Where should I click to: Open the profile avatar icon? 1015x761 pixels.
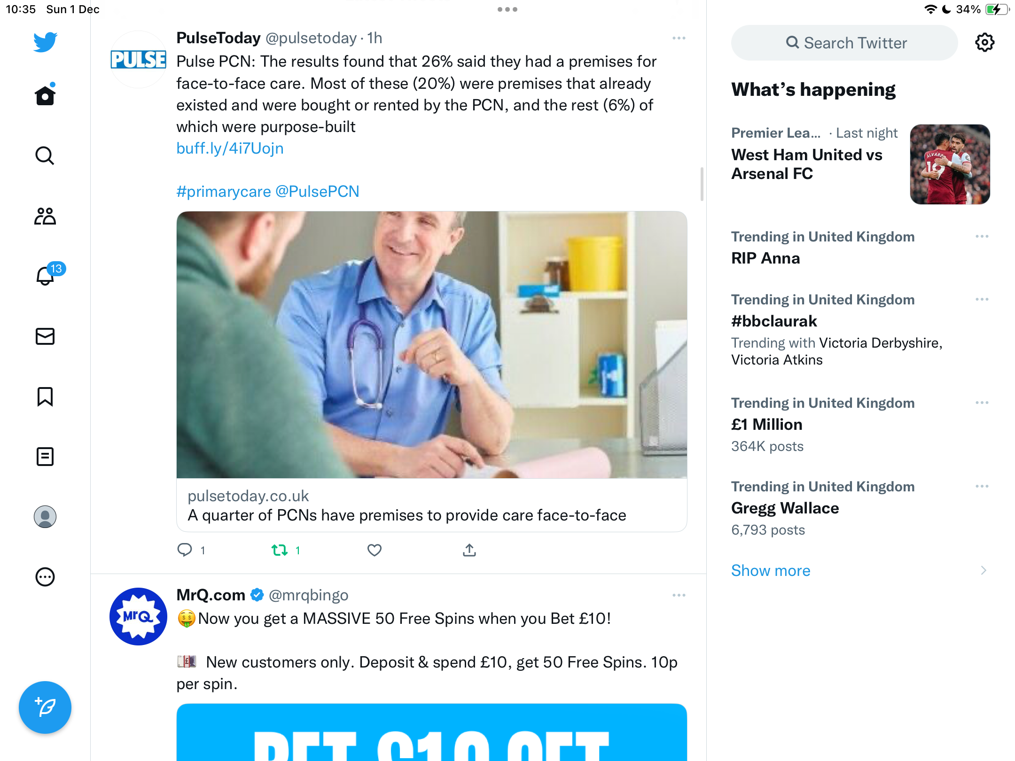tap(45, 517)
